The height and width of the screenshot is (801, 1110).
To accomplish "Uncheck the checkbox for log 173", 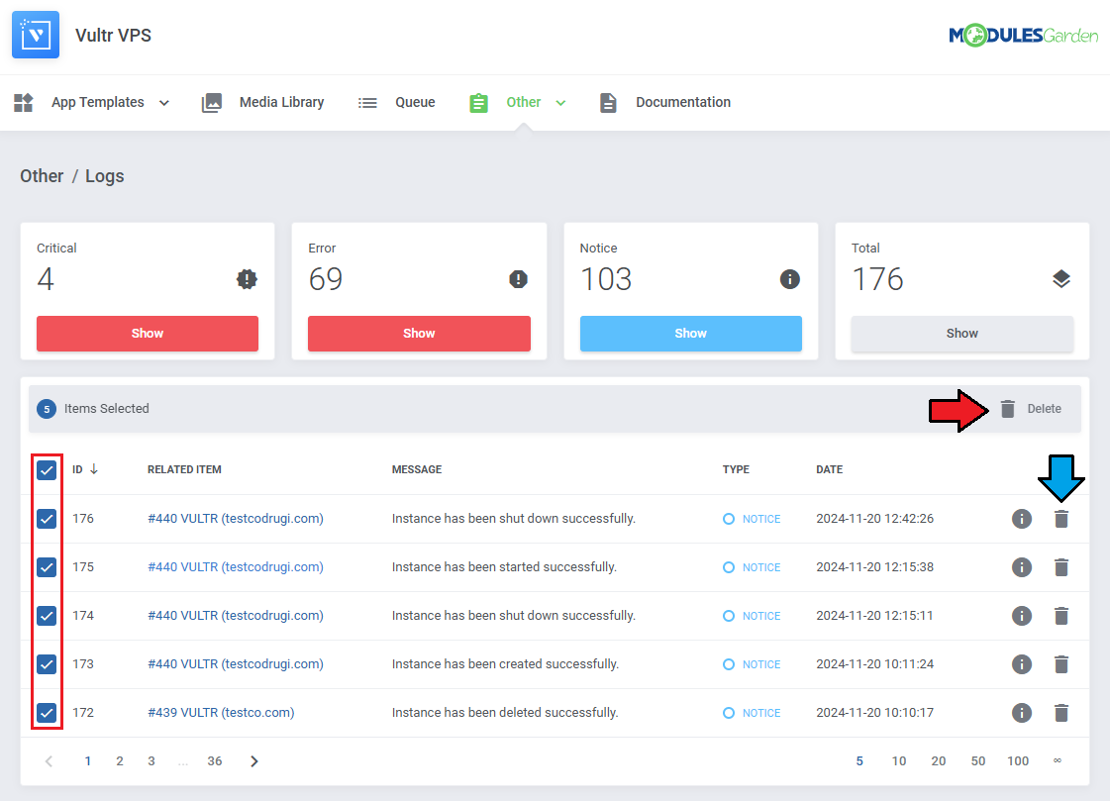I will pos(47,663).
